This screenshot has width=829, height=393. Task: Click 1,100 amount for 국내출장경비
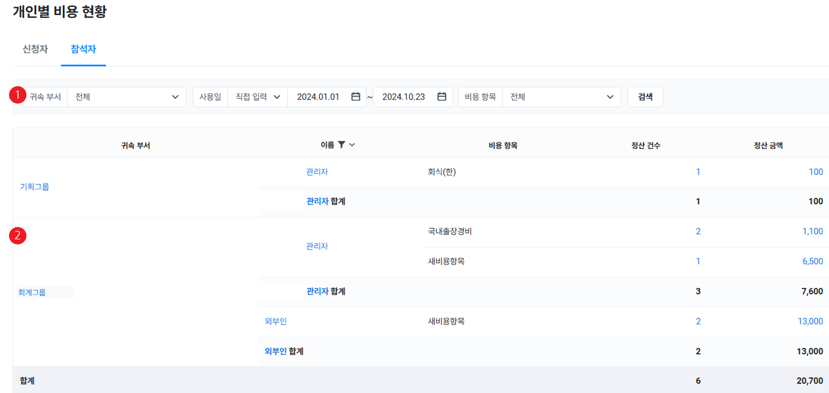812,231
